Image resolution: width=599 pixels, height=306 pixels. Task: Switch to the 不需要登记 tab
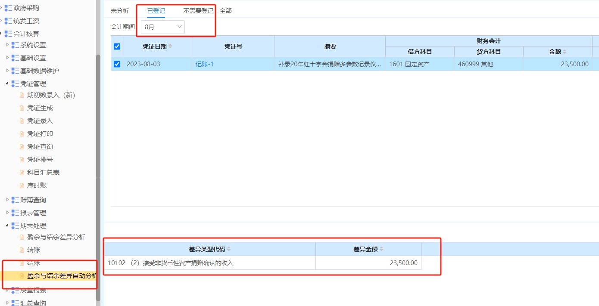tap(198, 11)
